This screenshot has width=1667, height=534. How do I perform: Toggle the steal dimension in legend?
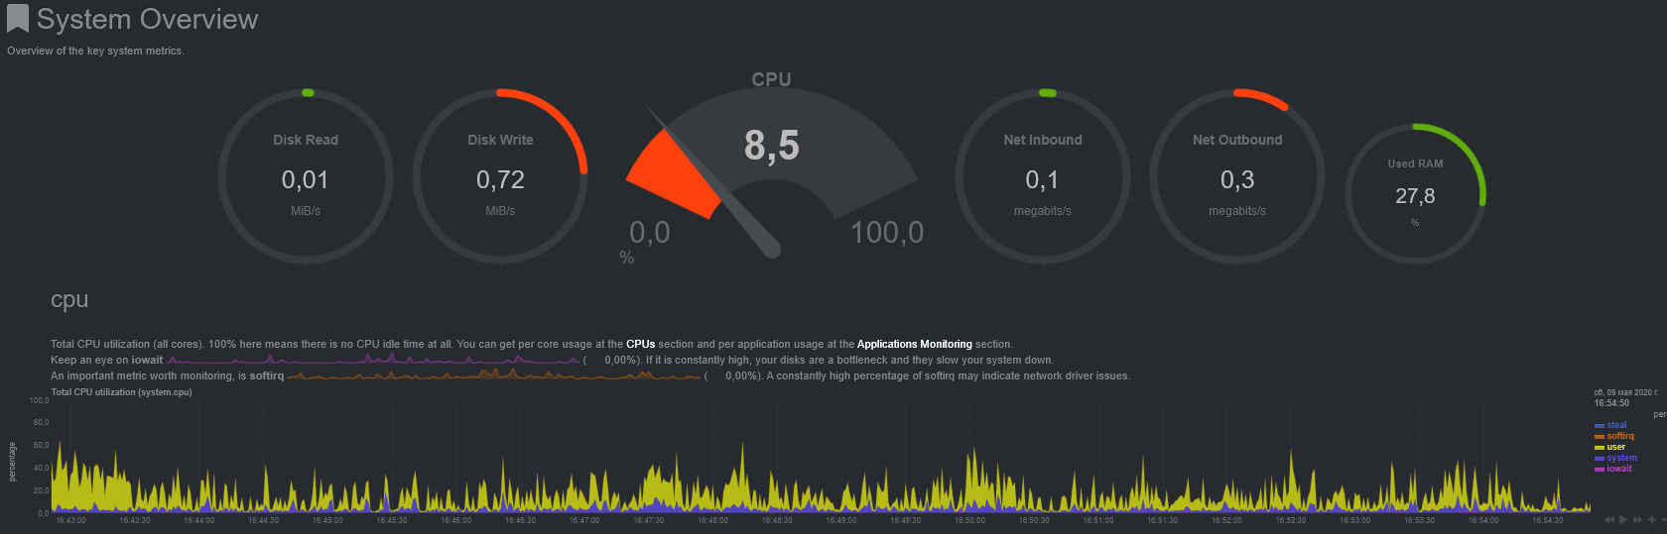coord(1616,425)
